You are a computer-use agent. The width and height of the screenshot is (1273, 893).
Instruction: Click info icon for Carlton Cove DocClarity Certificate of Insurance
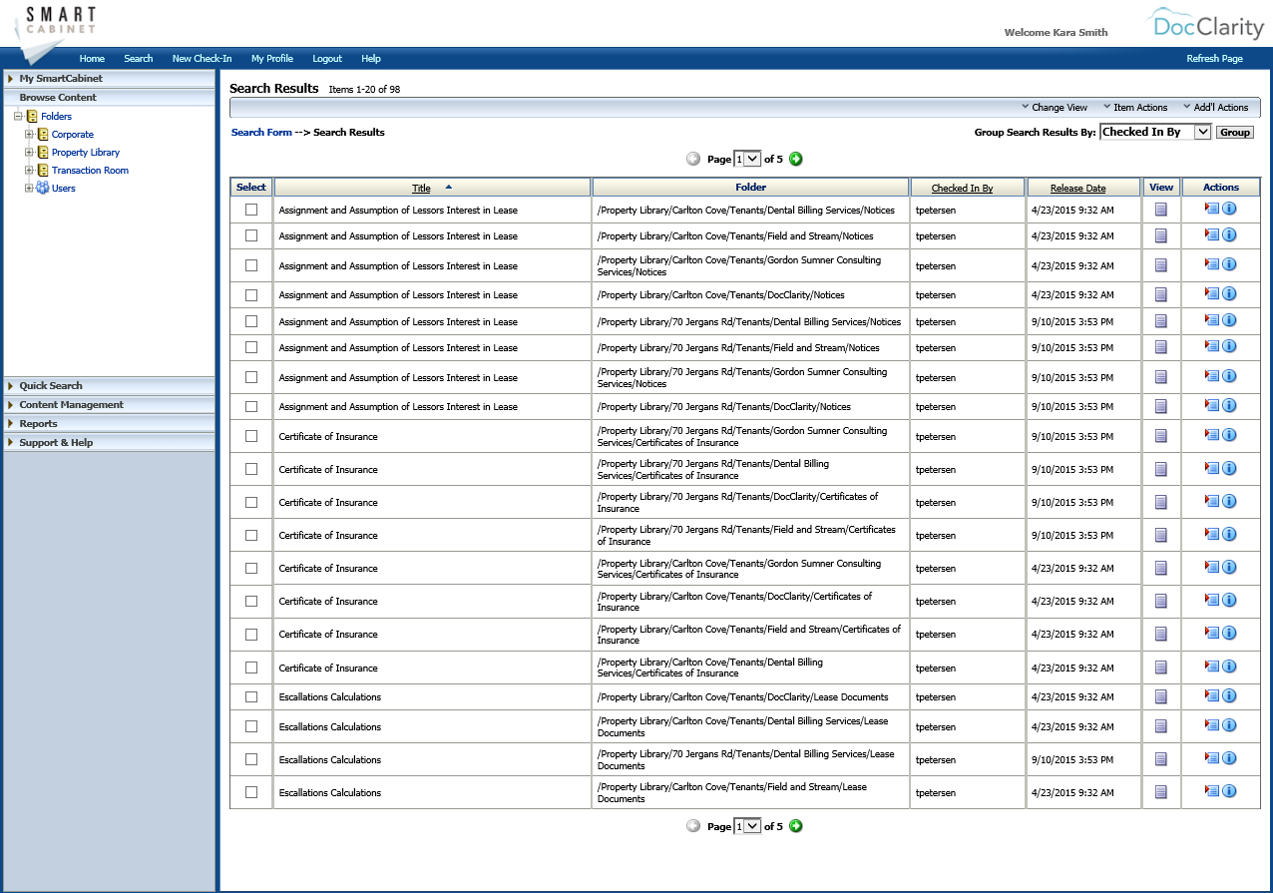tap(1229, 600)
